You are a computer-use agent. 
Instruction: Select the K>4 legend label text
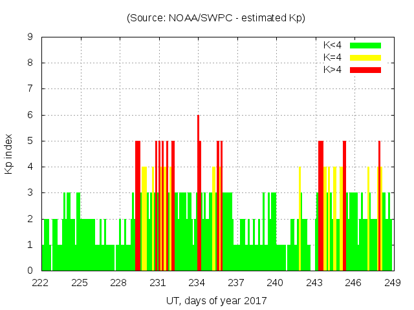pos(332,69)
